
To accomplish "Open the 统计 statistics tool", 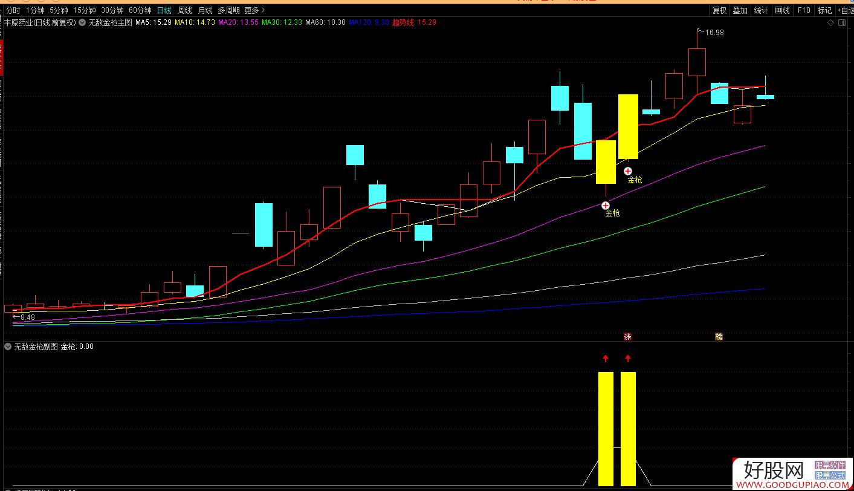I will [761, 10].
